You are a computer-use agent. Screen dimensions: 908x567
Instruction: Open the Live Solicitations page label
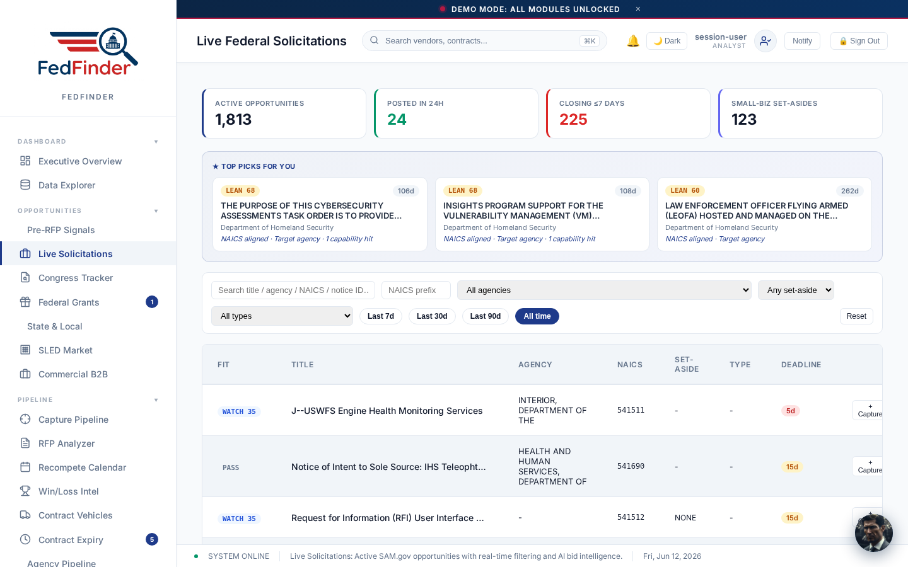pyautogui.click(x=76, y=254)
